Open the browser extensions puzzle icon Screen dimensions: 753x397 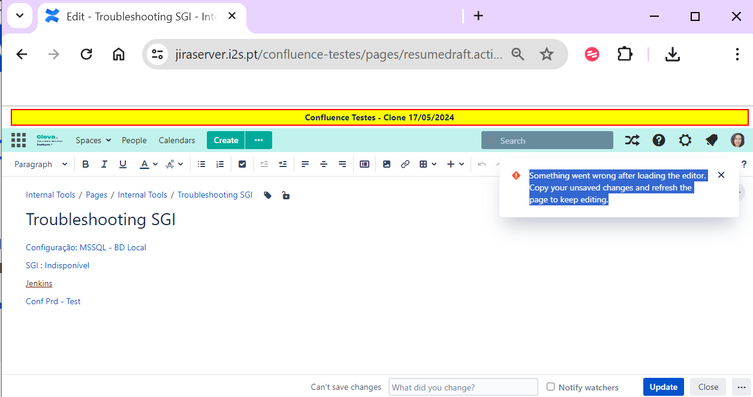[625, 54]
